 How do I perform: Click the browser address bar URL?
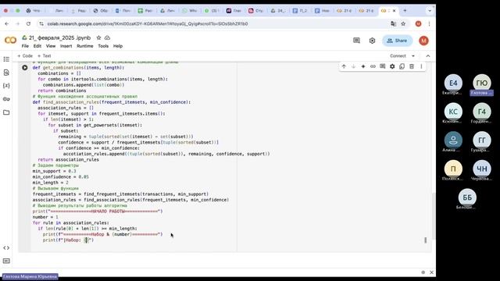(x=148, y=23)
